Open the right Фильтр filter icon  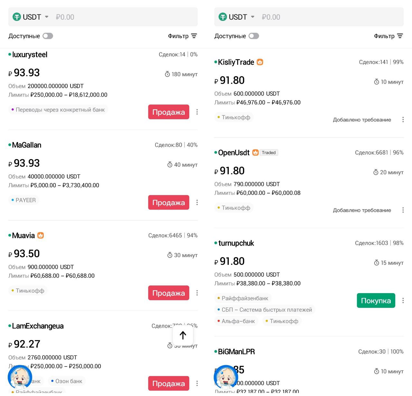tap(400, 36)
